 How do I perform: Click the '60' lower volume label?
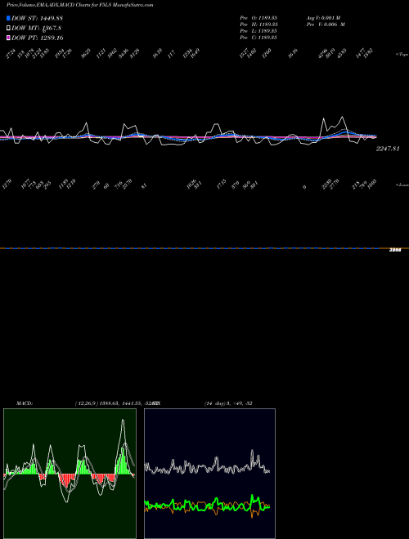[106, 186]
